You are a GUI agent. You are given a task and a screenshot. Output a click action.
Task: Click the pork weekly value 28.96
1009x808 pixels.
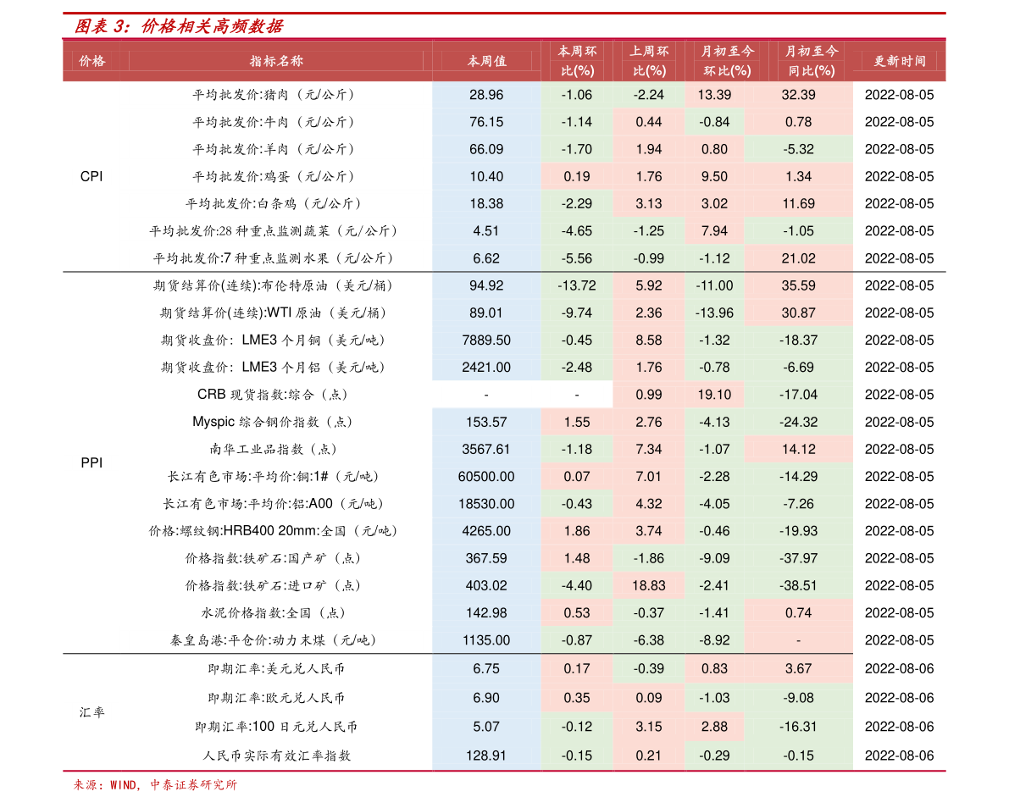[x=486, y=95]
